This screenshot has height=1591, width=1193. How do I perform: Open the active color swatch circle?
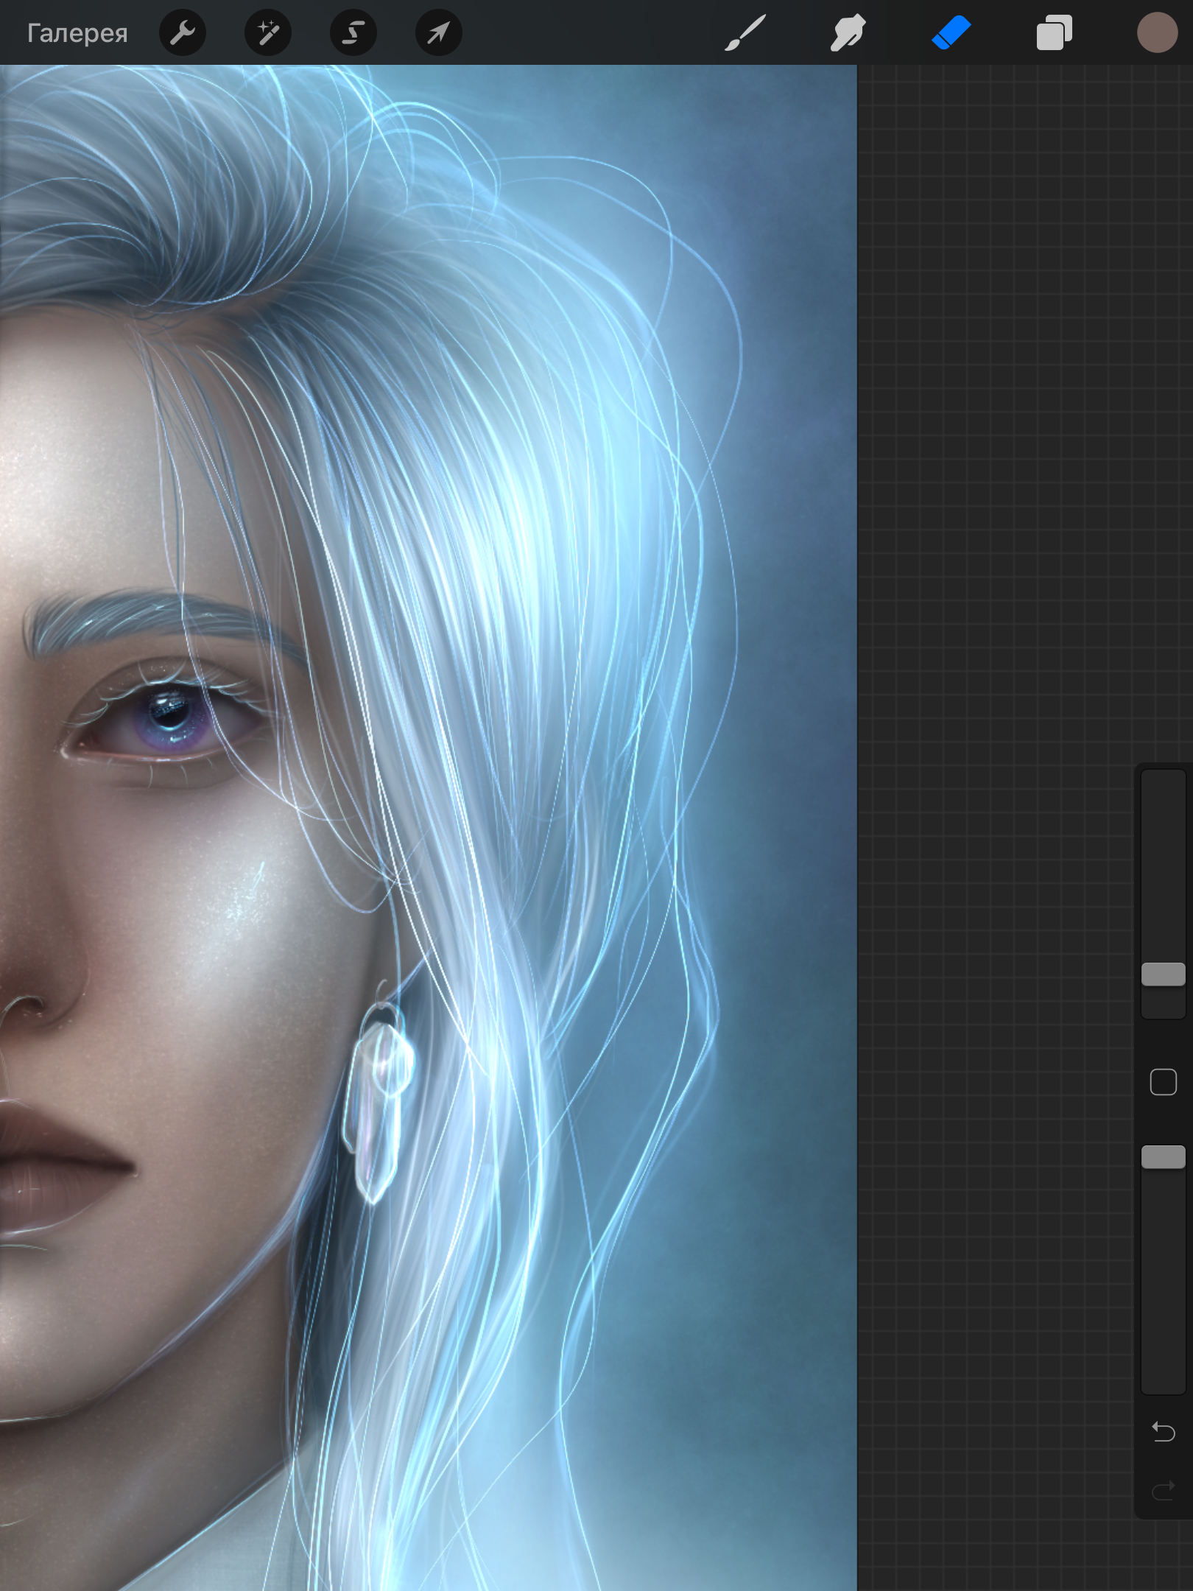click(1157, 33)
